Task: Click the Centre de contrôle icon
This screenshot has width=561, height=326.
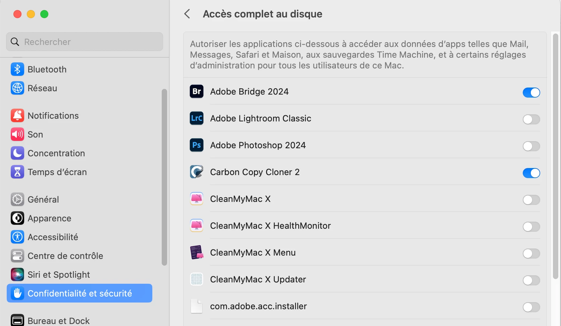Action: 17,256
